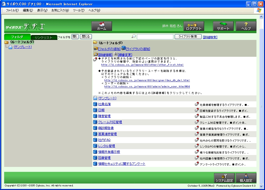This screenshot has height=190, width=265.
Task: Open the 順番変更 link
Action: click(125, 55)
